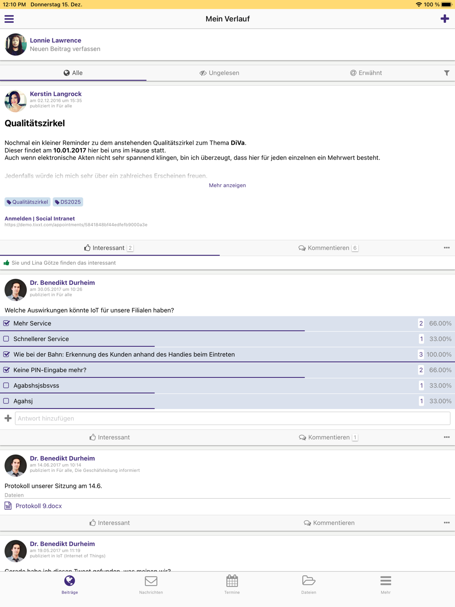Viewport: 455px width, 607px height.
Task: Click the 33.00% result for Schnellerer Service
Action: click(440, 339)
